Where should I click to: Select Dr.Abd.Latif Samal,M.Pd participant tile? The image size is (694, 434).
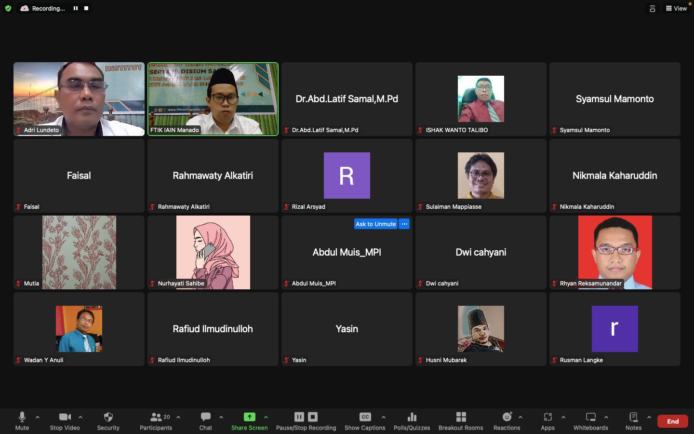347,99
